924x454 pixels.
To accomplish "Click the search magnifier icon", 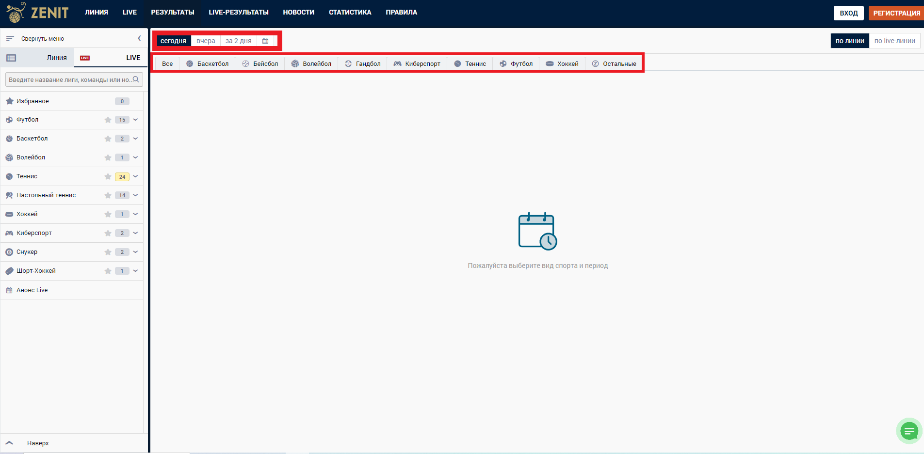I will (x=136, y=79).
